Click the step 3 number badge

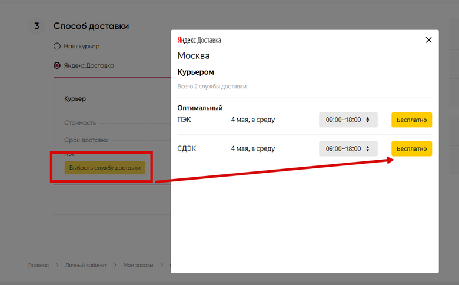(36, 26)
